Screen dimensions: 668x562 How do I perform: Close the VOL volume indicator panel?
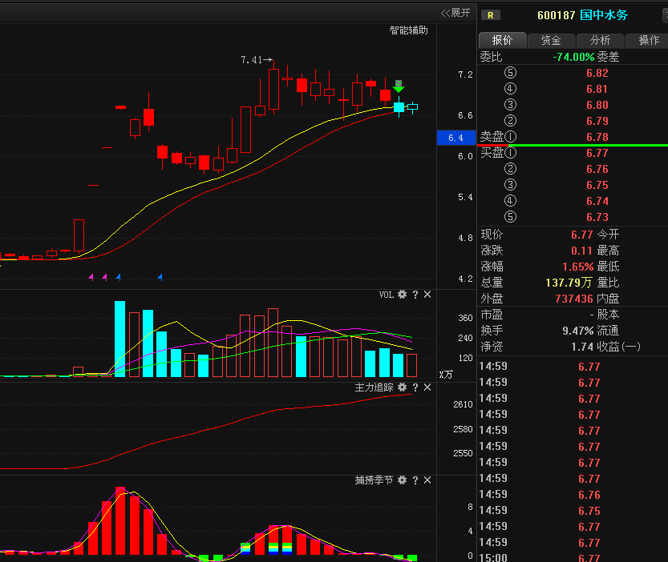(427, 295)
